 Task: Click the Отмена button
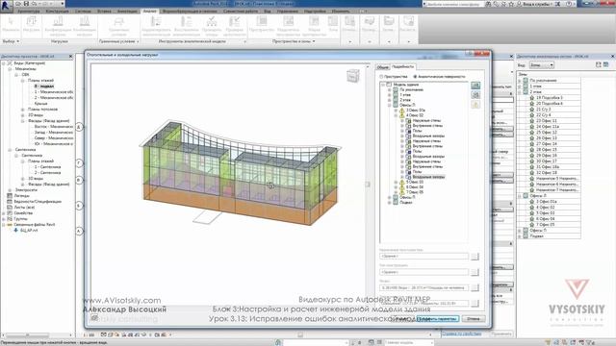coord(474,318)
